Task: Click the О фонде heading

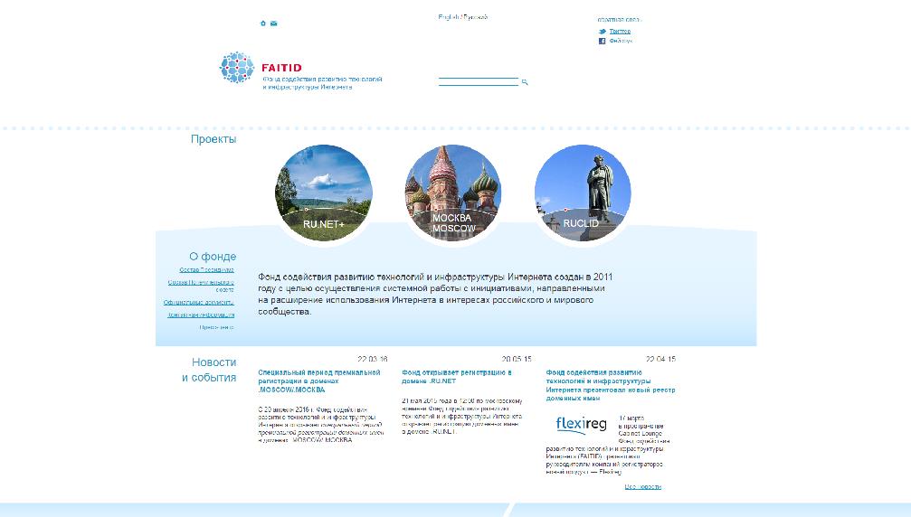Action: (213, 257)
